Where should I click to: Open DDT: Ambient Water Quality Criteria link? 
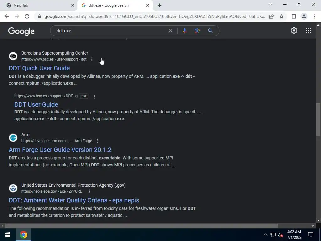coord(74,200)
